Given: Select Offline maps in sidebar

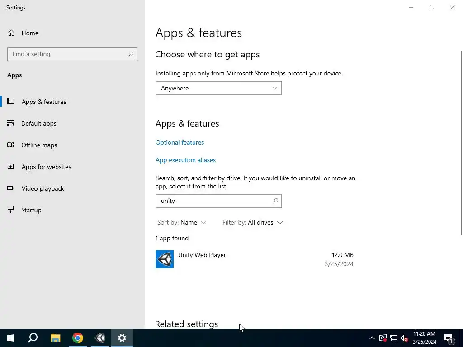Looking at the screenshot, I should coord(72,145).
